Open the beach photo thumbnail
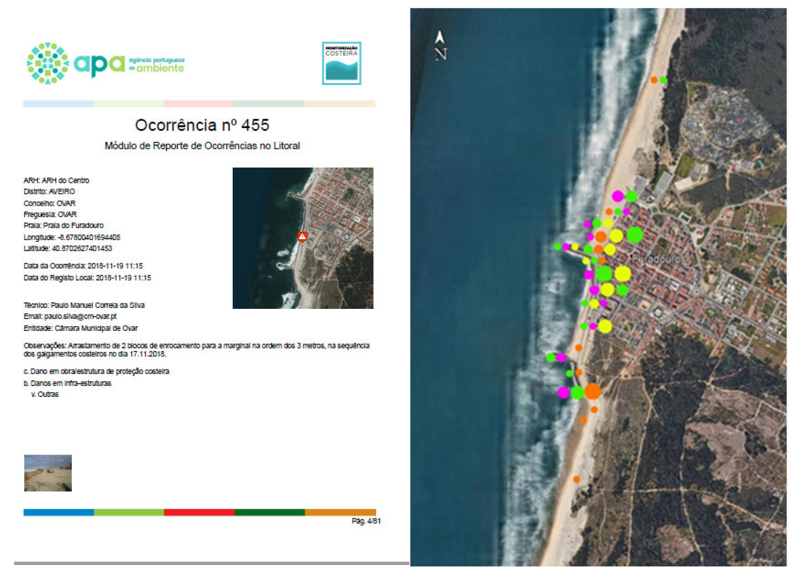 (x=48, y=473)
